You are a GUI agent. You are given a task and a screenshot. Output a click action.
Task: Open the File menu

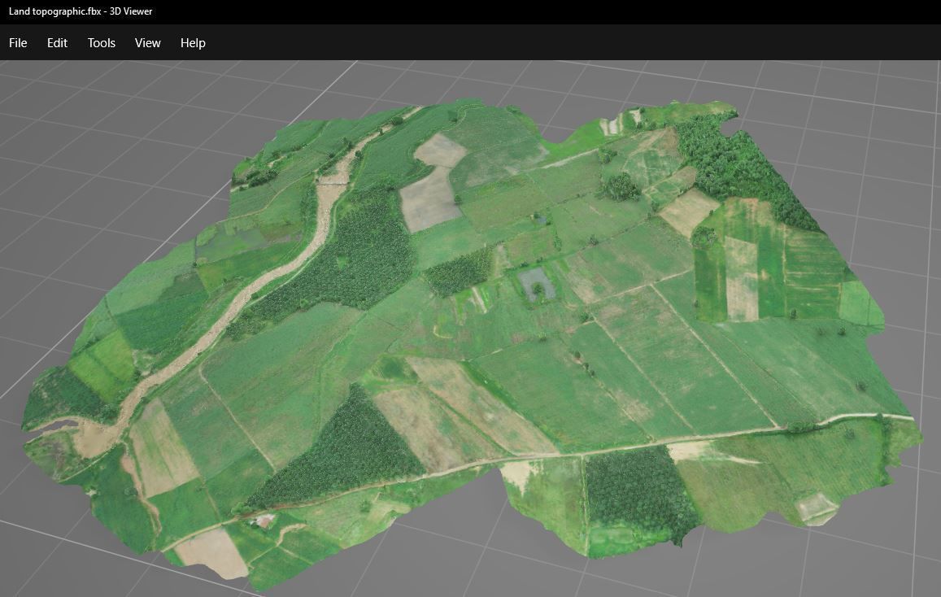coord(18,42)
